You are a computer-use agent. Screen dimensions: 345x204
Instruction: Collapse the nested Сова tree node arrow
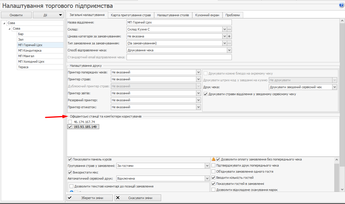[x=10, y=29]
